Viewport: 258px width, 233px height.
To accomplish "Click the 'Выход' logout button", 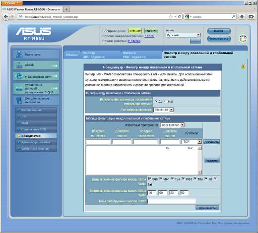I will tap(219, 31).
